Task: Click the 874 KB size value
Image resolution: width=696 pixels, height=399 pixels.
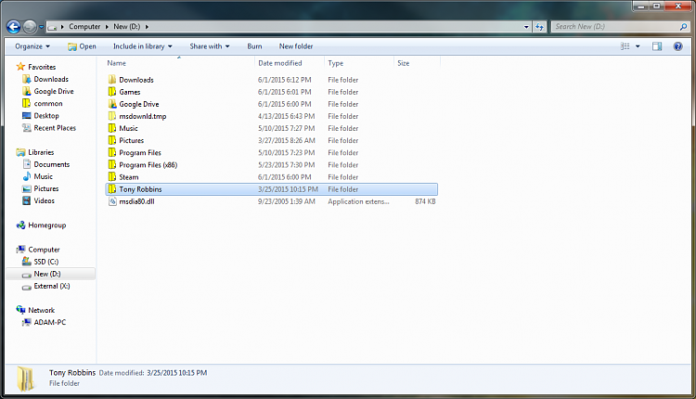Action: point(425,201)
